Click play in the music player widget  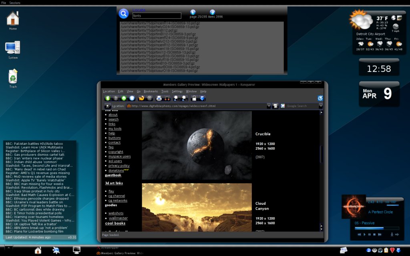365,234
